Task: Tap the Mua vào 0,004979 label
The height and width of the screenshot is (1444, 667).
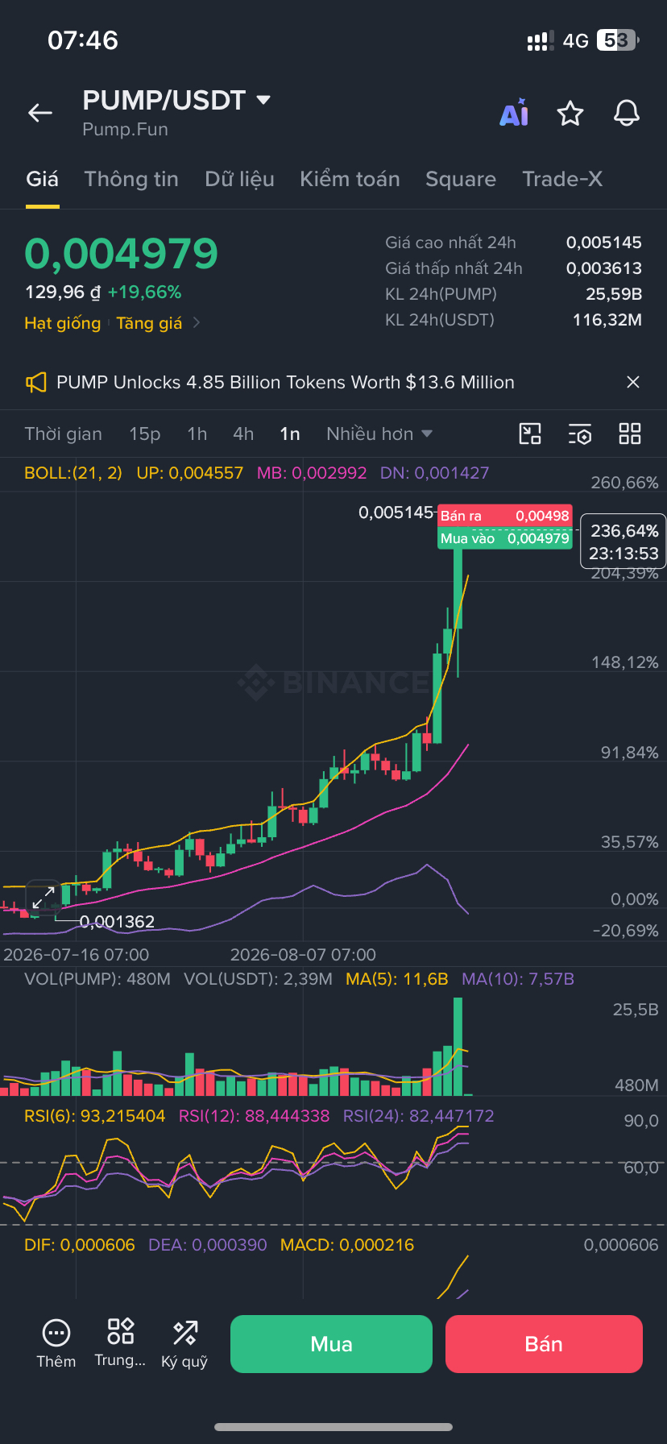Action: click(505, 538)
